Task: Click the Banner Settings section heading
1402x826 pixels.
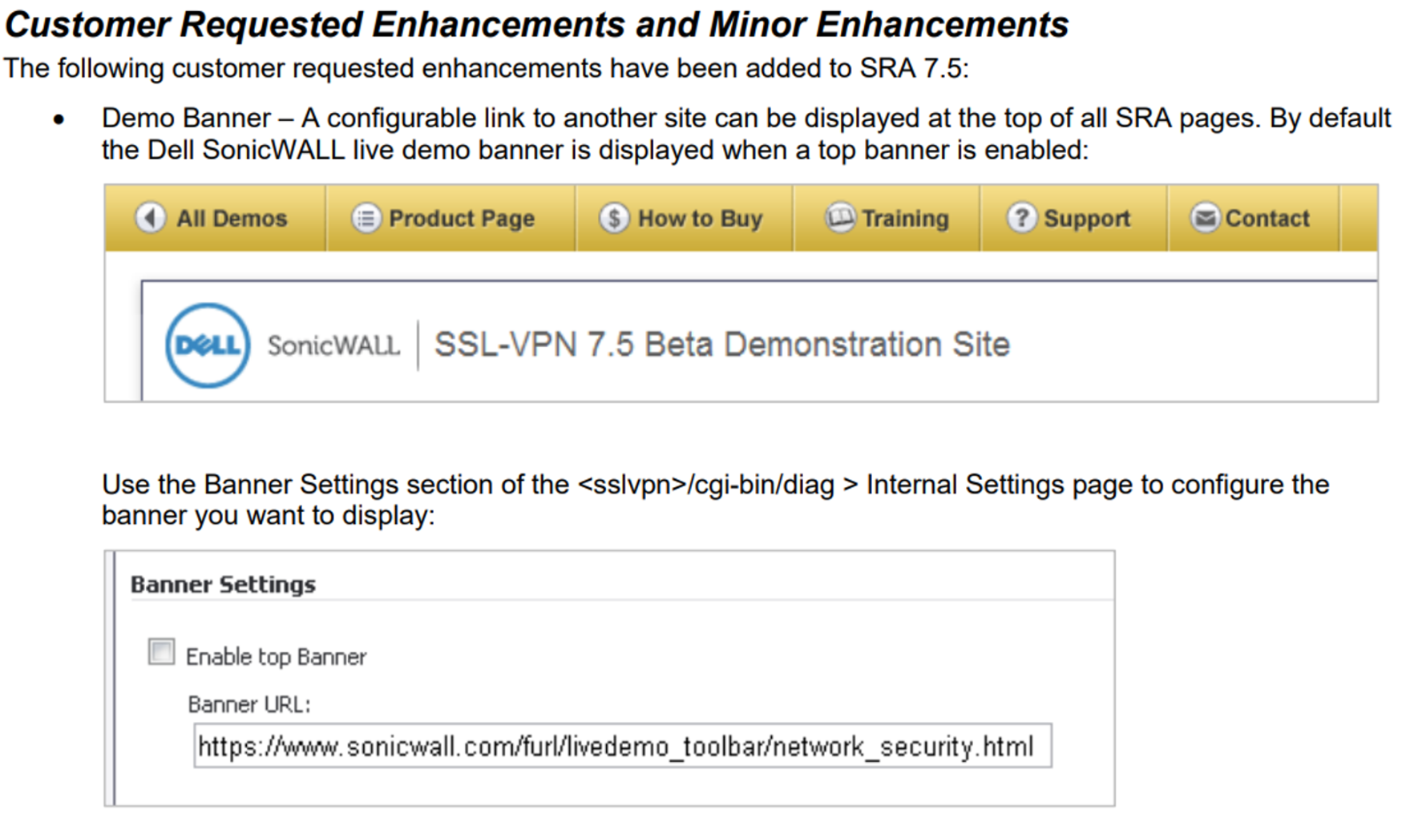Action: click(223, 585)
